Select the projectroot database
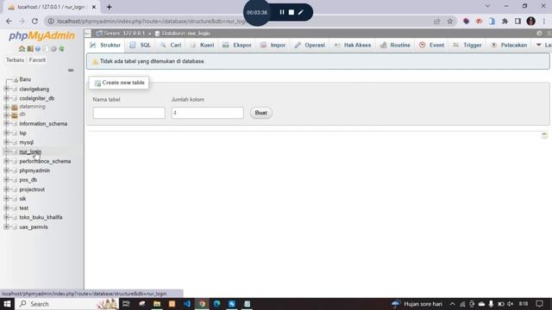The image size is (552, 310). point(32,189)
